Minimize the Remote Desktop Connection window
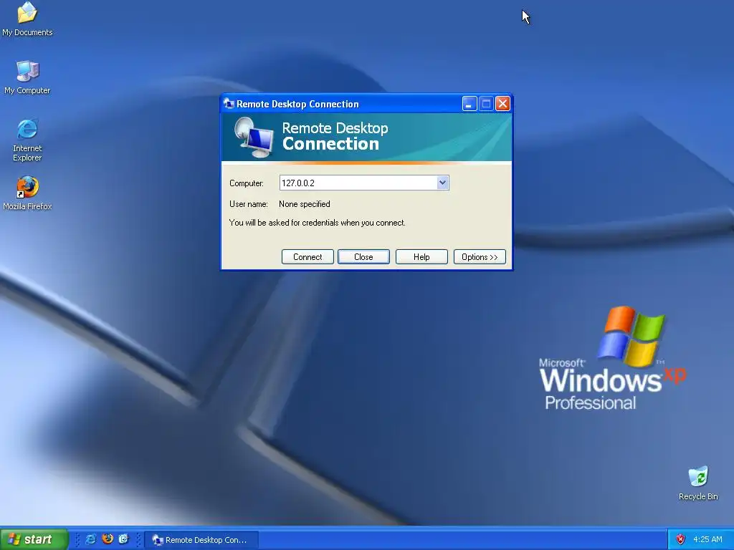Viewport: 734px width, 550px height. (x=470, y=103)
